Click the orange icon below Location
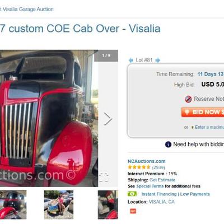This screenshot has height=224, width=224. [133, 211]
